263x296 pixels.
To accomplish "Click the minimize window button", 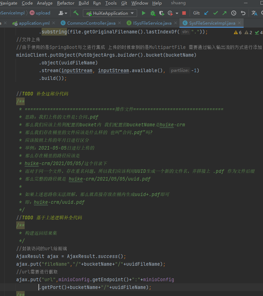I will coord(246,3).
